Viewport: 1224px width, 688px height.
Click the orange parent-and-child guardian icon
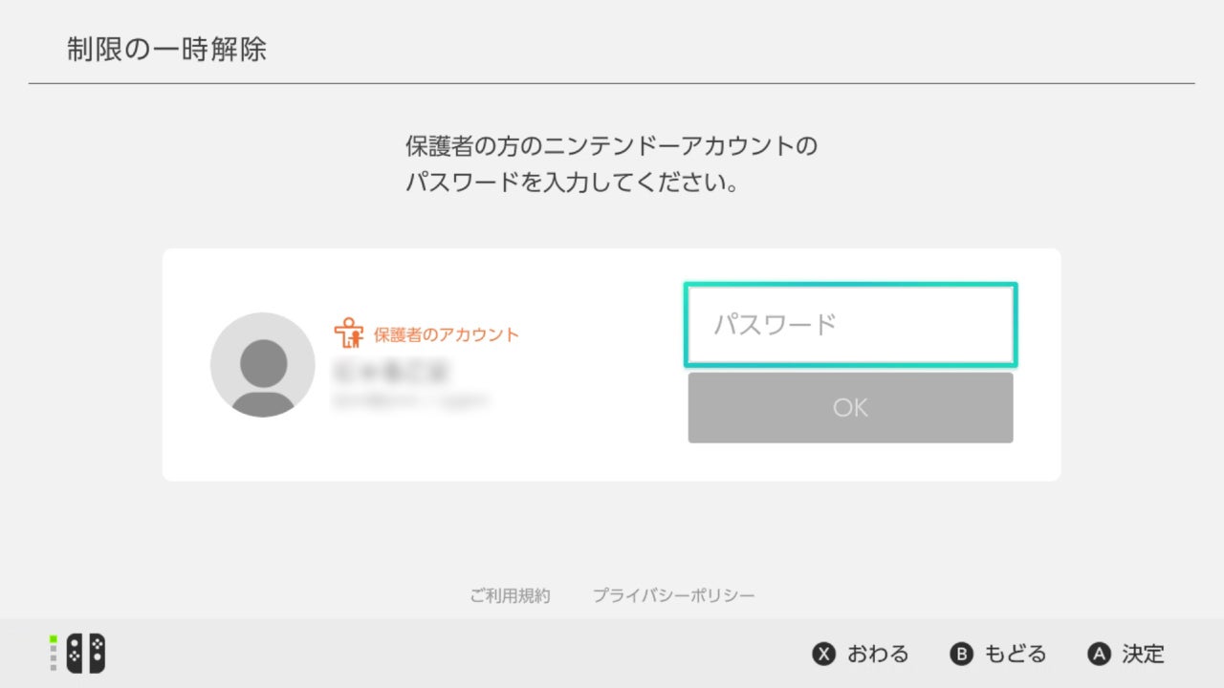[x=349, y=333]
